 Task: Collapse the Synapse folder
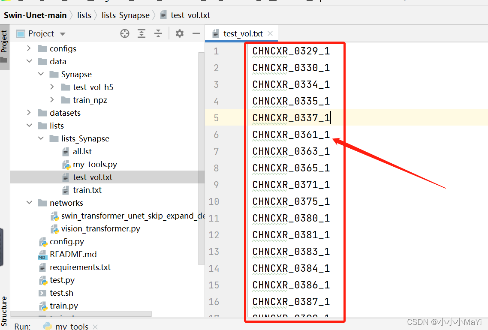tap(41, 74)
